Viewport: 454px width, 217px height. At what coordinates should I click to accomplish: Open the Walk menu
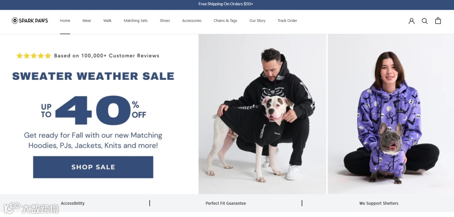tap(108, 21)
